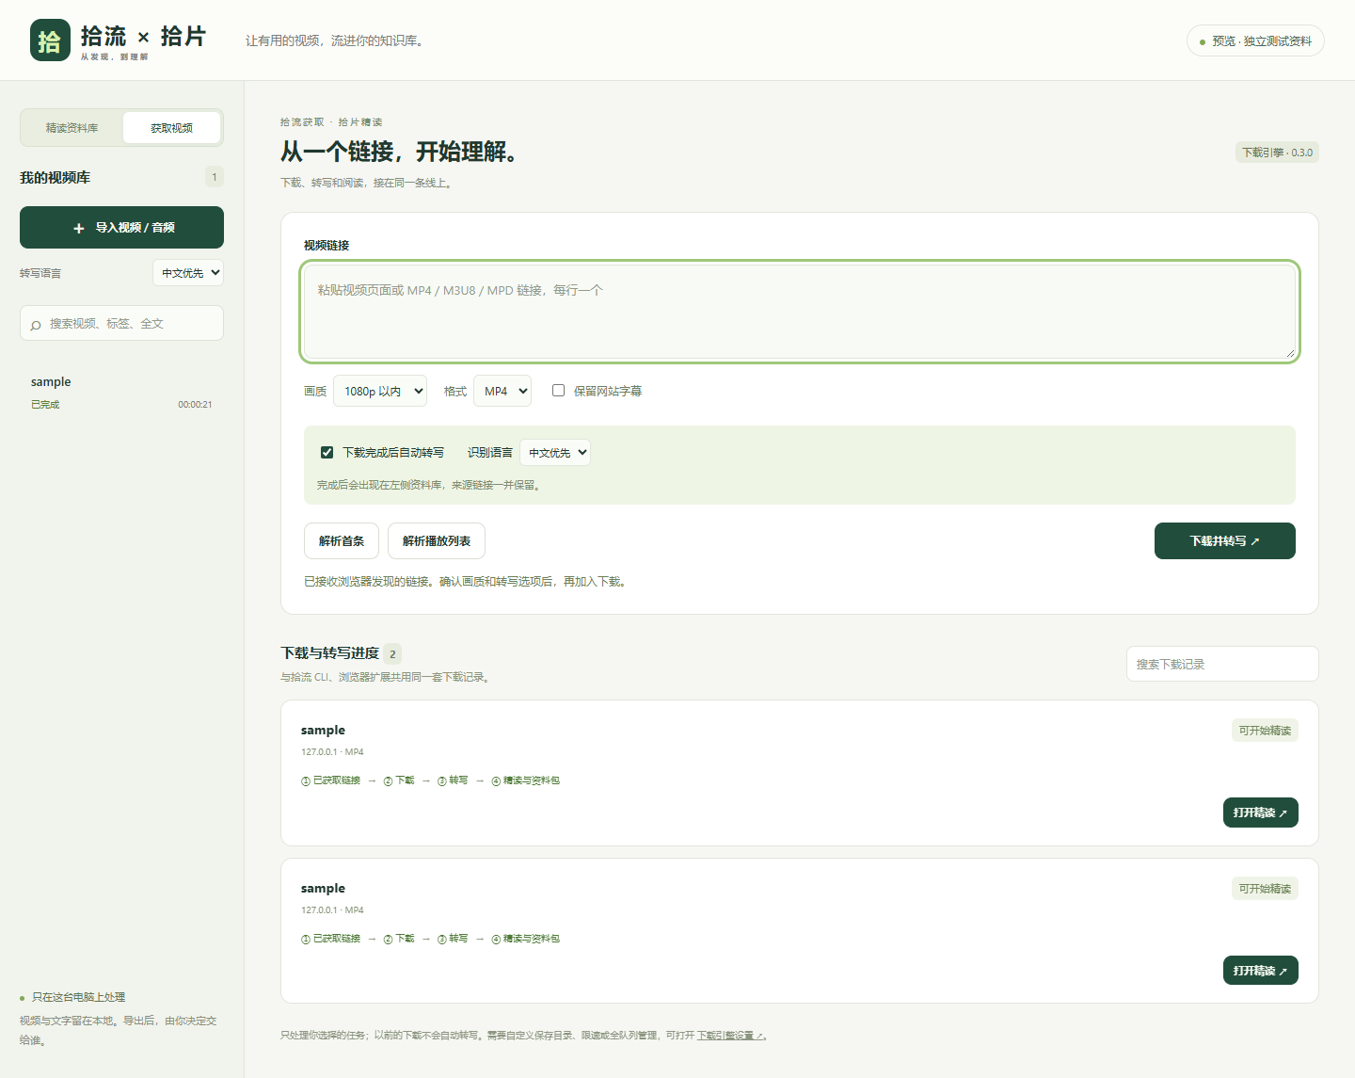Click the 00:00:21 duration of sample

195,405
